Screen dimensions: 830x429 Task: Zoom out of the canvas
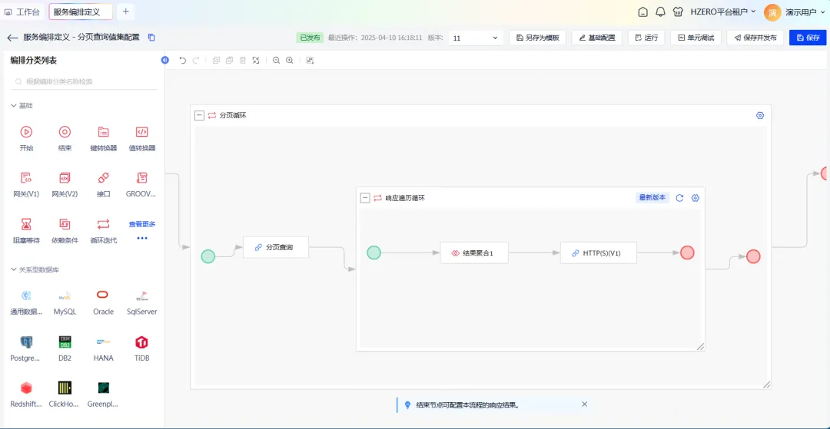277,60
